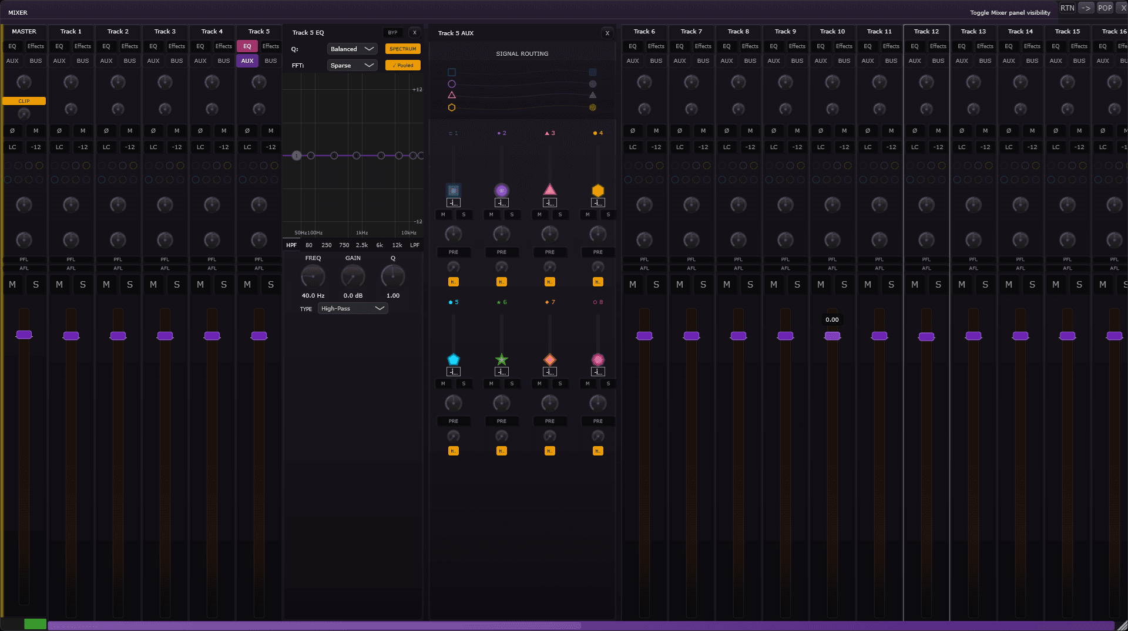Open the Effects button on Track 7
The height and width of the screenshot is (631, 1128).
[x=703, y=46]
